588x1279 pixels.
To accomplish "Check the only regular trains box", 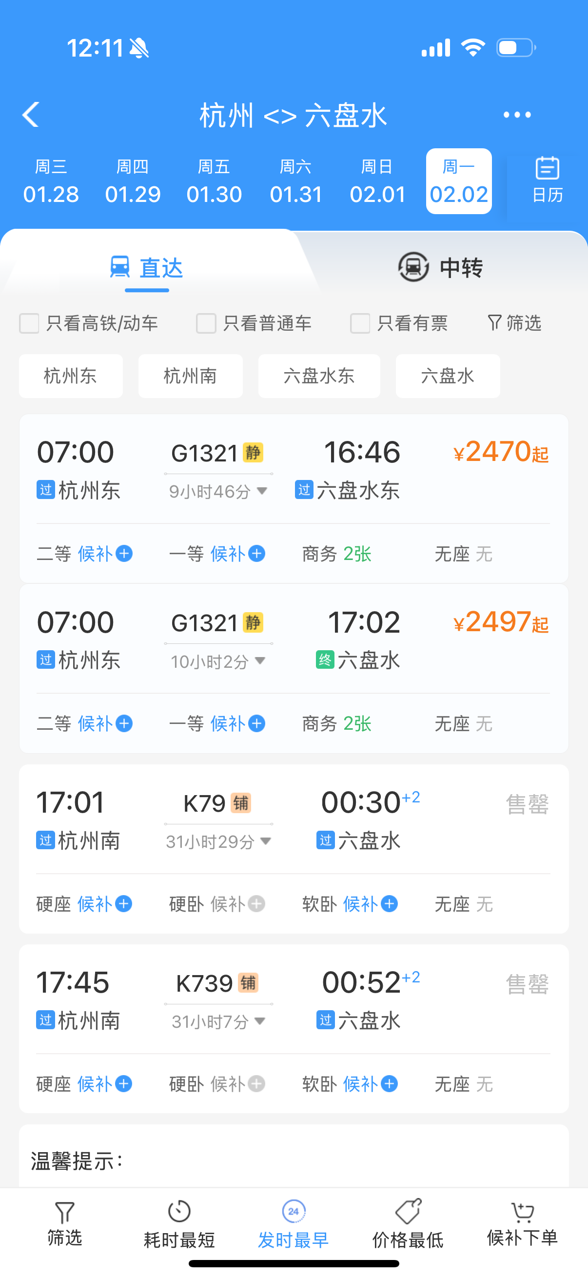I will click(206, 323).
